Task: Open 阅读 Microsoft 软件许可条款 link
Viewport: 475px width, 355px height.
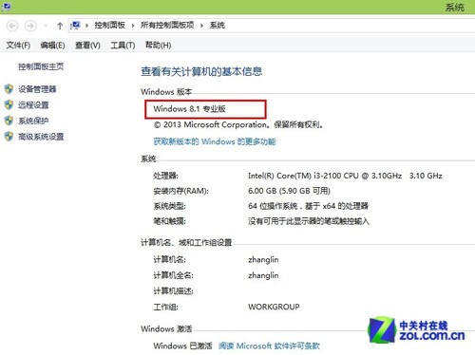Action: [x=269, y=346]
